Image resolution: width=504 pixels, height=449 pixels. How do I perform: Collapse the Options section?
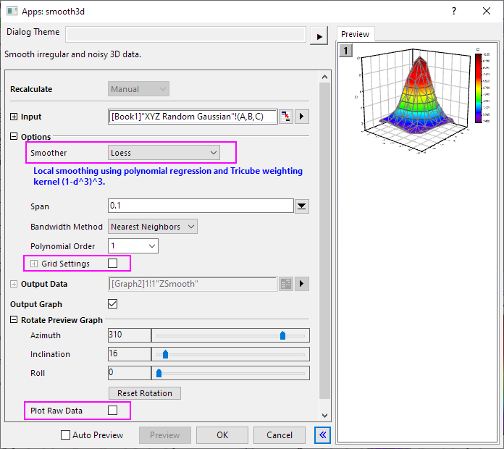click(14, 137)
